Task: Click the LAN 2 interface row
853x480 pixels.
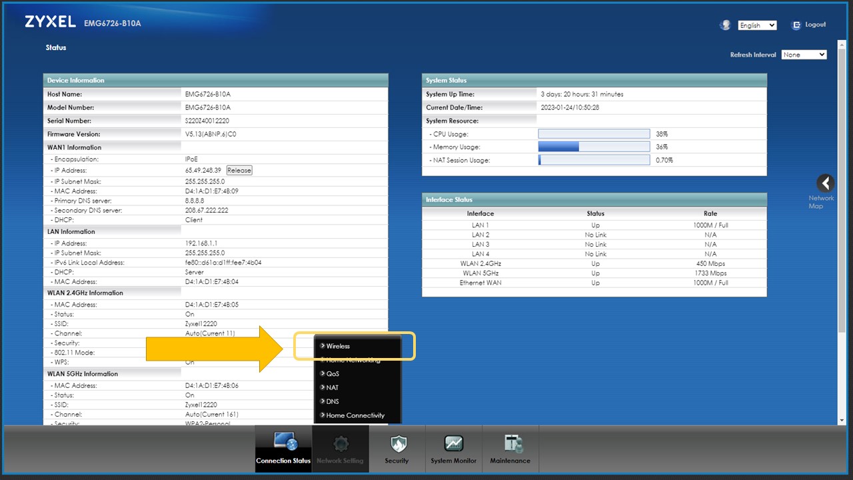Action: 594,235
